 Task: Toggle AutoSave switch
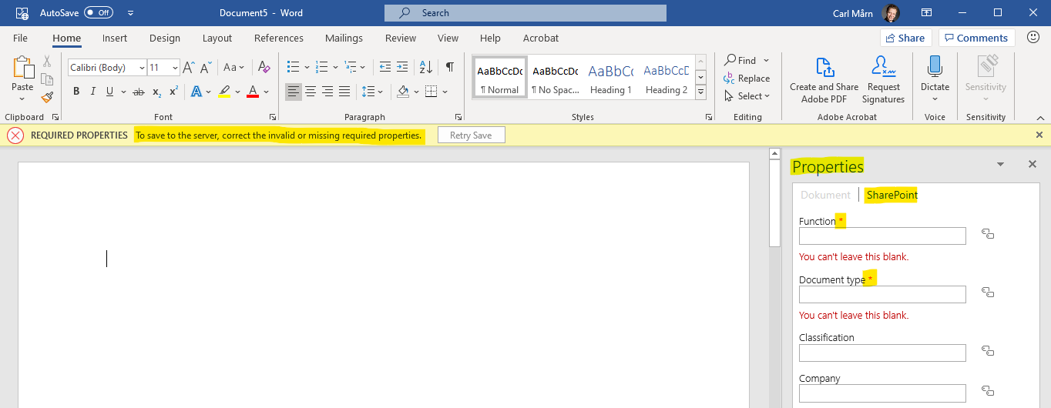click(x=98, y=13)
